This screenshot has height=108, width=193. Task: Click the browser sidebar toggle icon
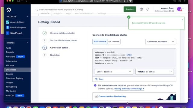pos(18,1)
